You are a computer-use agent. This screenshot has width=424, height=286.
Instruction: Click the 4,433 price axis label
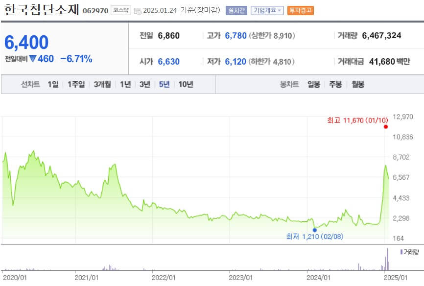pos(401,198)
